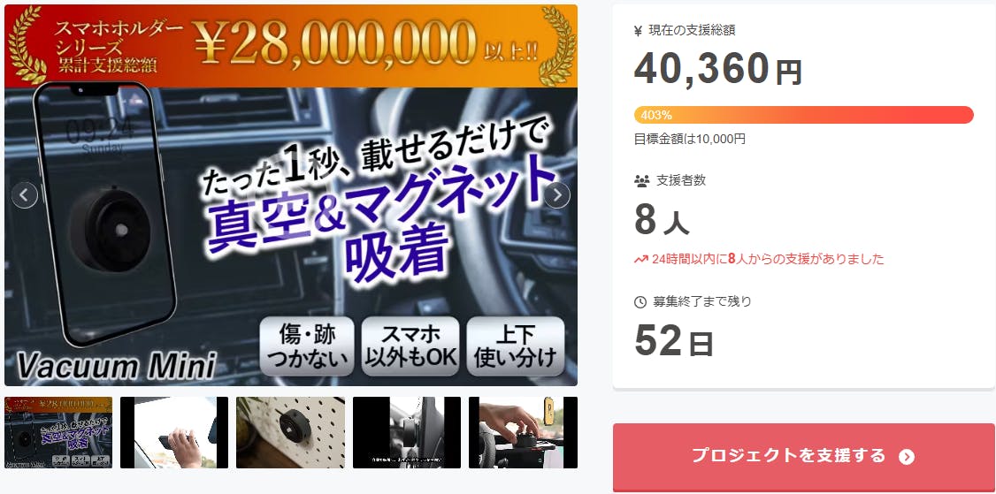Click the gold laurel wreath on banner's left
Screen dimensions: 996x494
click(x=27, y=45)
